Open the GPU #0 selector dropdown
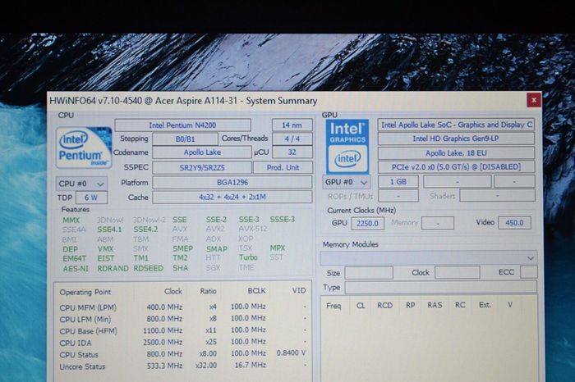This screenshot has width=575, height=382. click(x=346, y=182)
